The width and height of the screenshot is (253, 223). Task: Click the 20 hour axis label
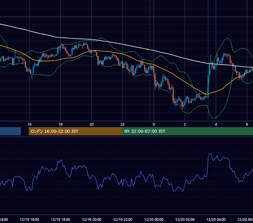tap(92, 125)
